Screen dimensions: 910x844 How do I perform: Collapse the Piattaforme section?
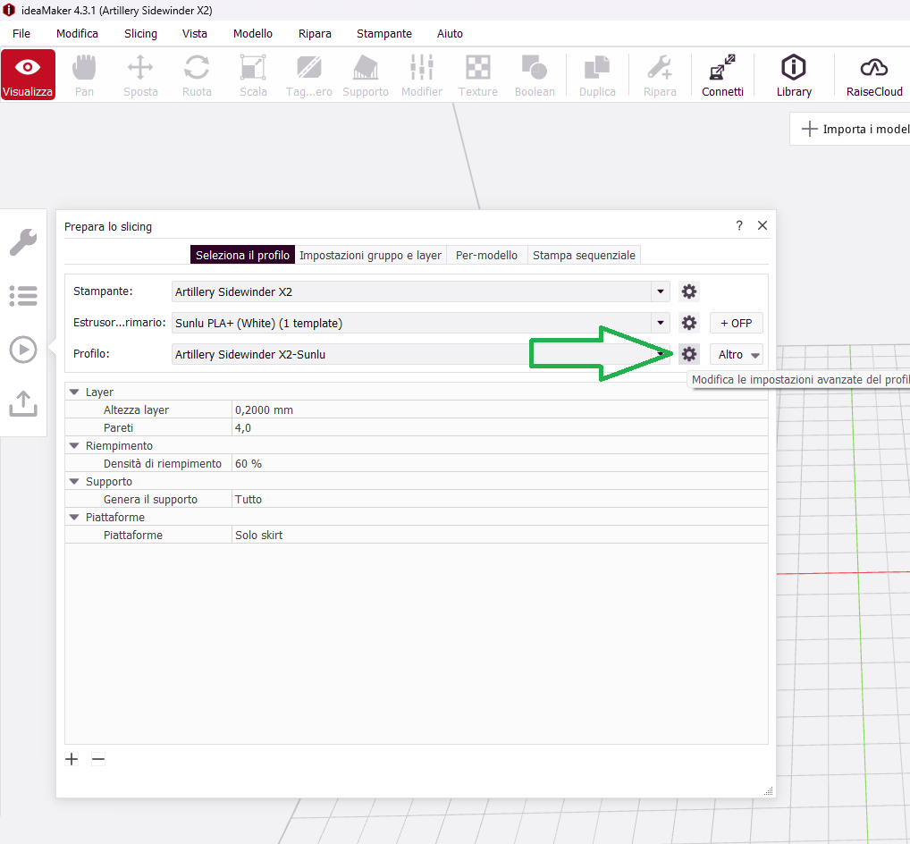click(x=74, y=517)
